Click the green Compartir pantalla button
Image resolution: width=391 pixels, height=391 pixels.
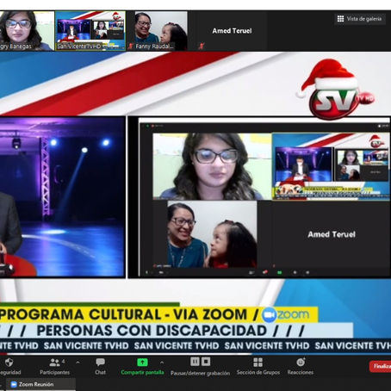(x=142, y=366)
